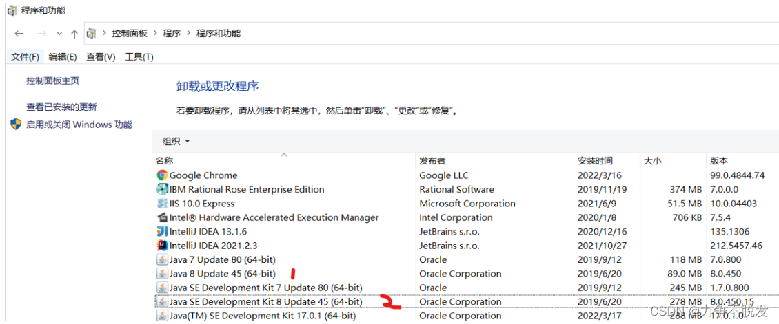Click publisher Microsoft Corporation cell
The height and width of the screenshot is (324, 779).
tap(467, 203)
